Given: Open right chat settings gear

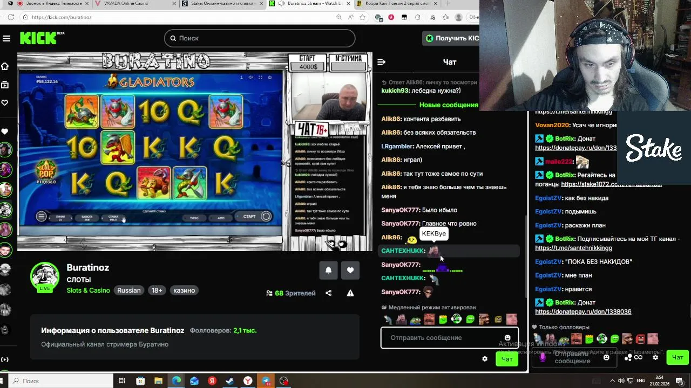Looking at the screenshot, I should (x=655, y=357).
